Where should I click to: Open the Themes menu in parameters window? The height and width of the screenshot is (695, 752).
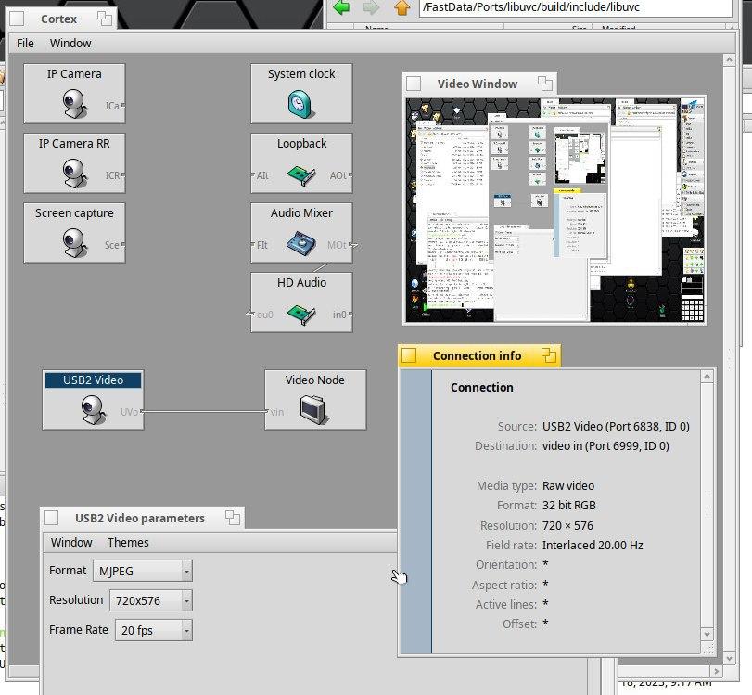[128, 542]
